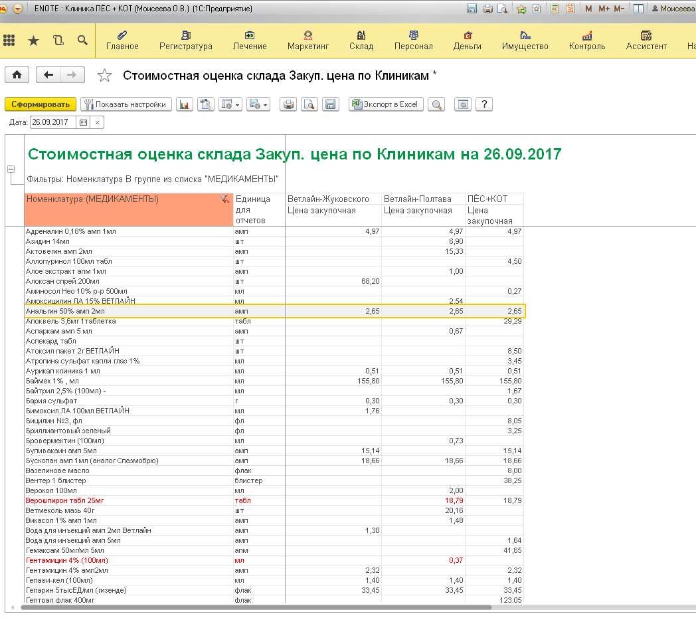This screenshot has height=618, width=696.
Task: Navigate back with the left arrow
Action: (48, 74)
